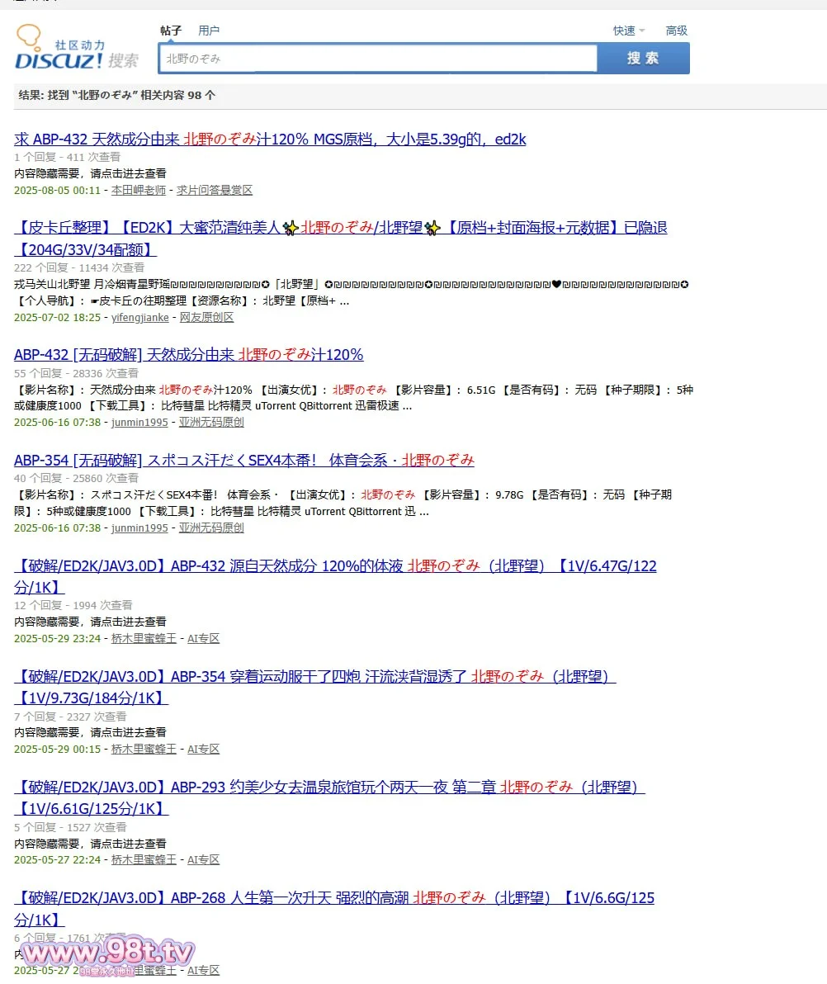Go to the 求片问答悬赏区 forum section
The width and height of the screenshot is (827, 984).
click(x=215, y=190)
